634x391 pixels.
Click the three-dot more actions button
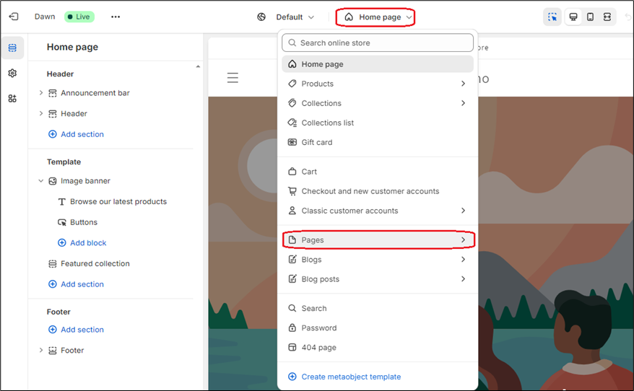point(116,17)
